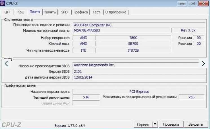Click the PCI-Express port field
Screen dimensions: 210x129
click(x=139, y=92)
